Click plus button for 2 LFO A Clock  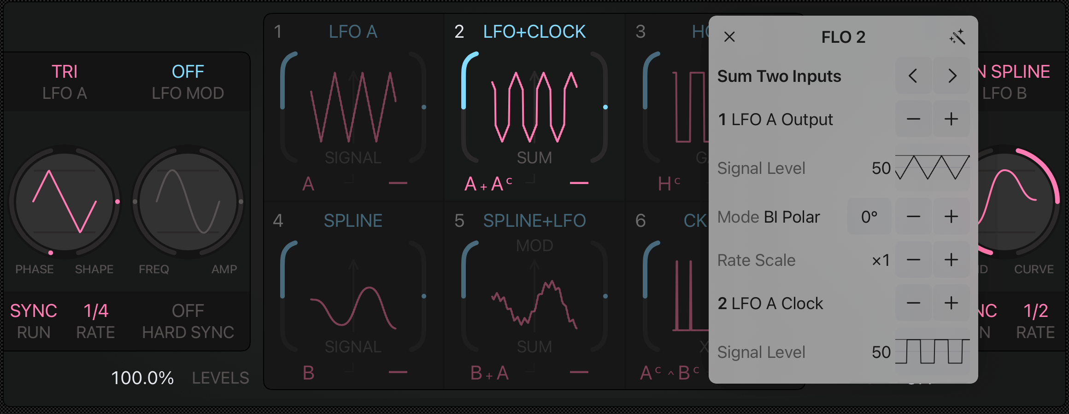[951, 303]
